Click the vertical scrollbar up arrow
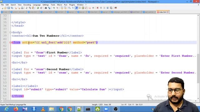Viewport: 200px width, 112px height. tap(198, 15)
